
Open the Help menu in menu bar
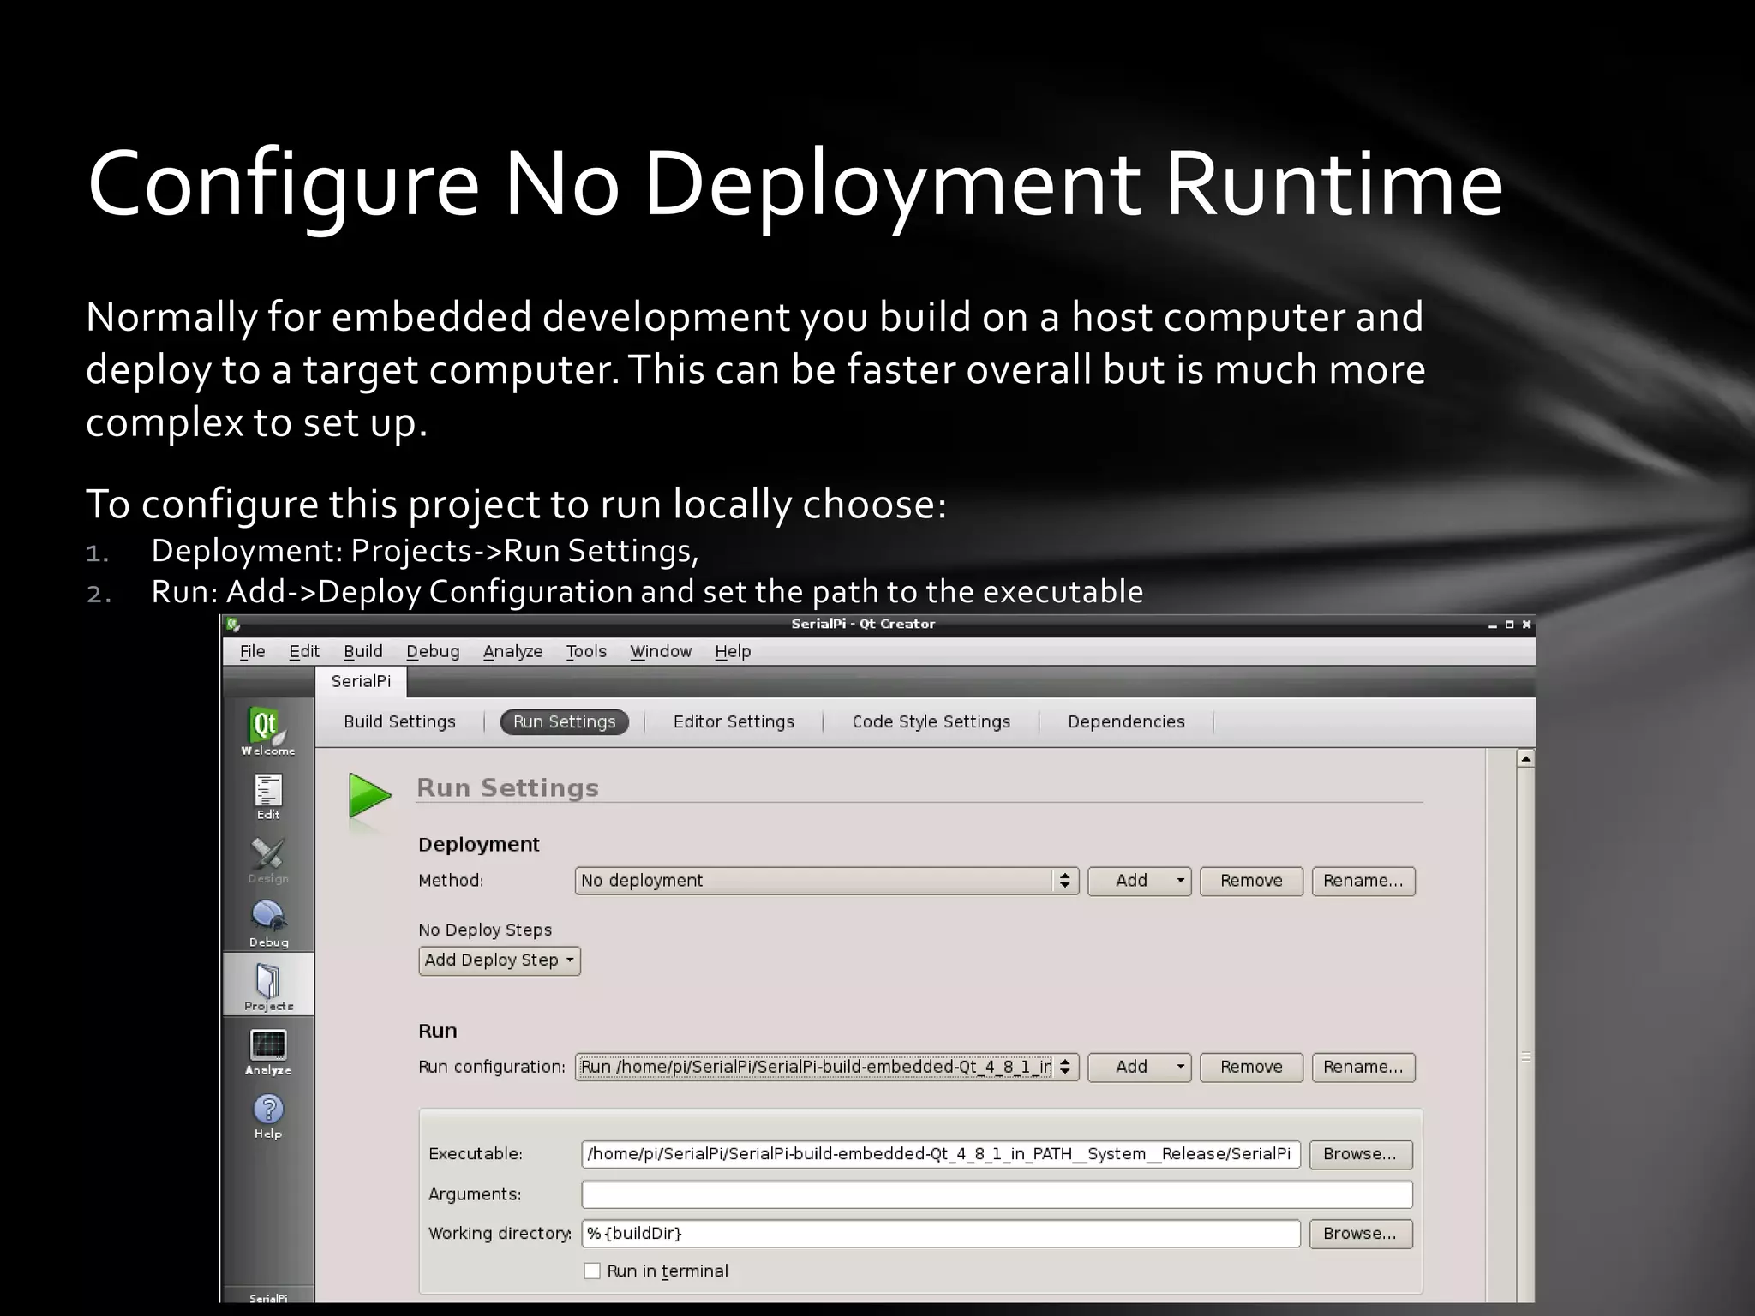(733, 651)
